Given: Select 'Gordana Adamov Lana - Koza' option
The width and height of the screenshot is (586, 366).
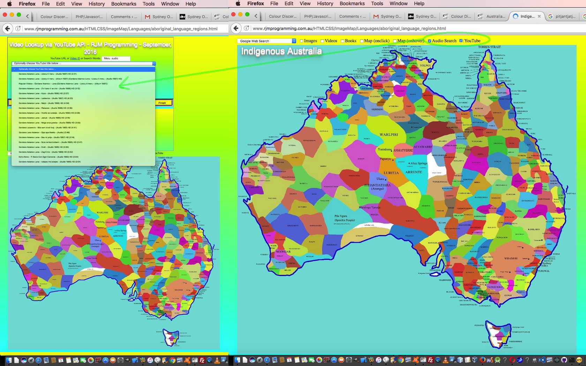Looking at the screenshot, I should (44, 93).
